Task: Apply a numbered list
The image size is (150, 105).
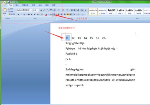Action: coord(63,10)
